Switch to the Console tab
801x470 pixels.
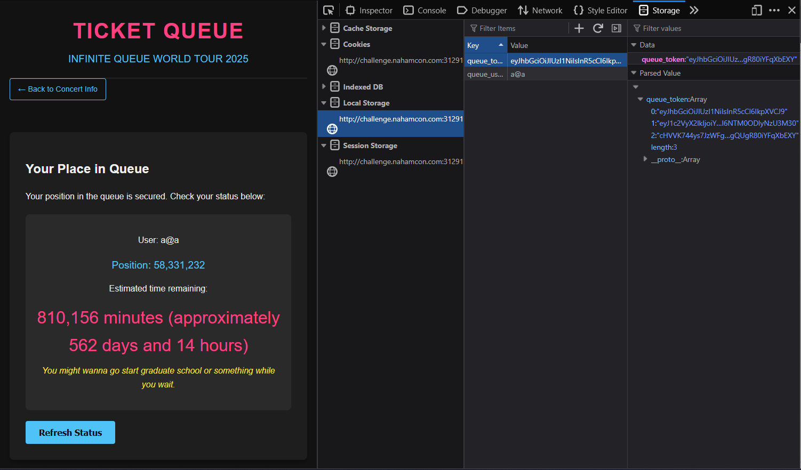tap(425, 10)
